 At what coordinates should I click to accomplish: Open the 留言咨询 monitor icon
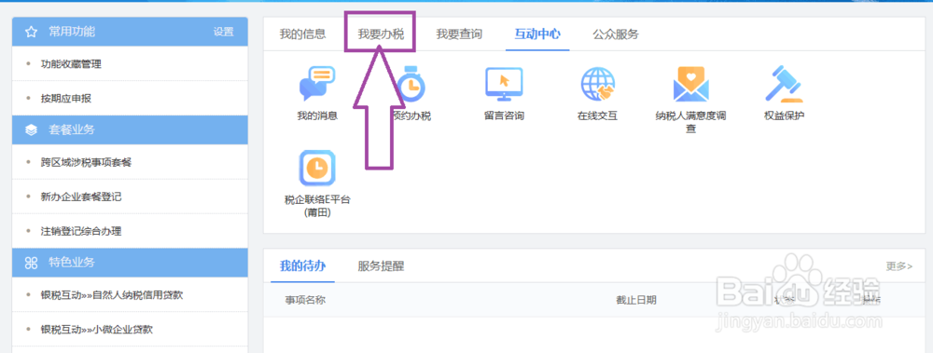[504, 84]
